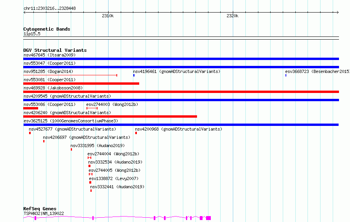
Task: Click the DGV Structural Variants track heading
Action: click(x=55, y=50)
